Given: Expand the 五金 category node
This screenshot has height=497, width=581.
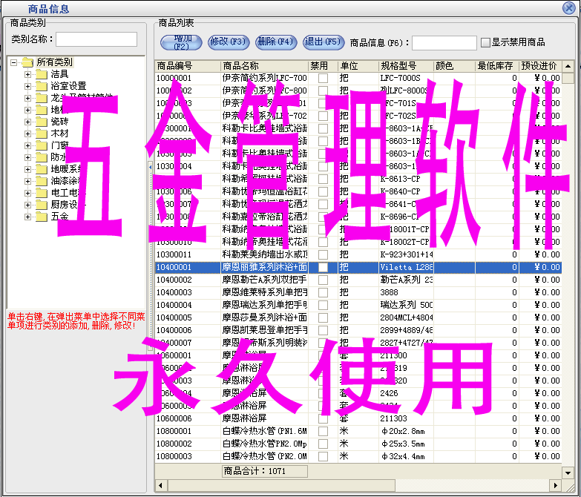Looking at the screenshot, I should point(27,217).
